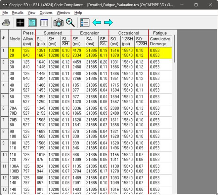
Task: Maximize the Caepipe window
Action: 196,5
